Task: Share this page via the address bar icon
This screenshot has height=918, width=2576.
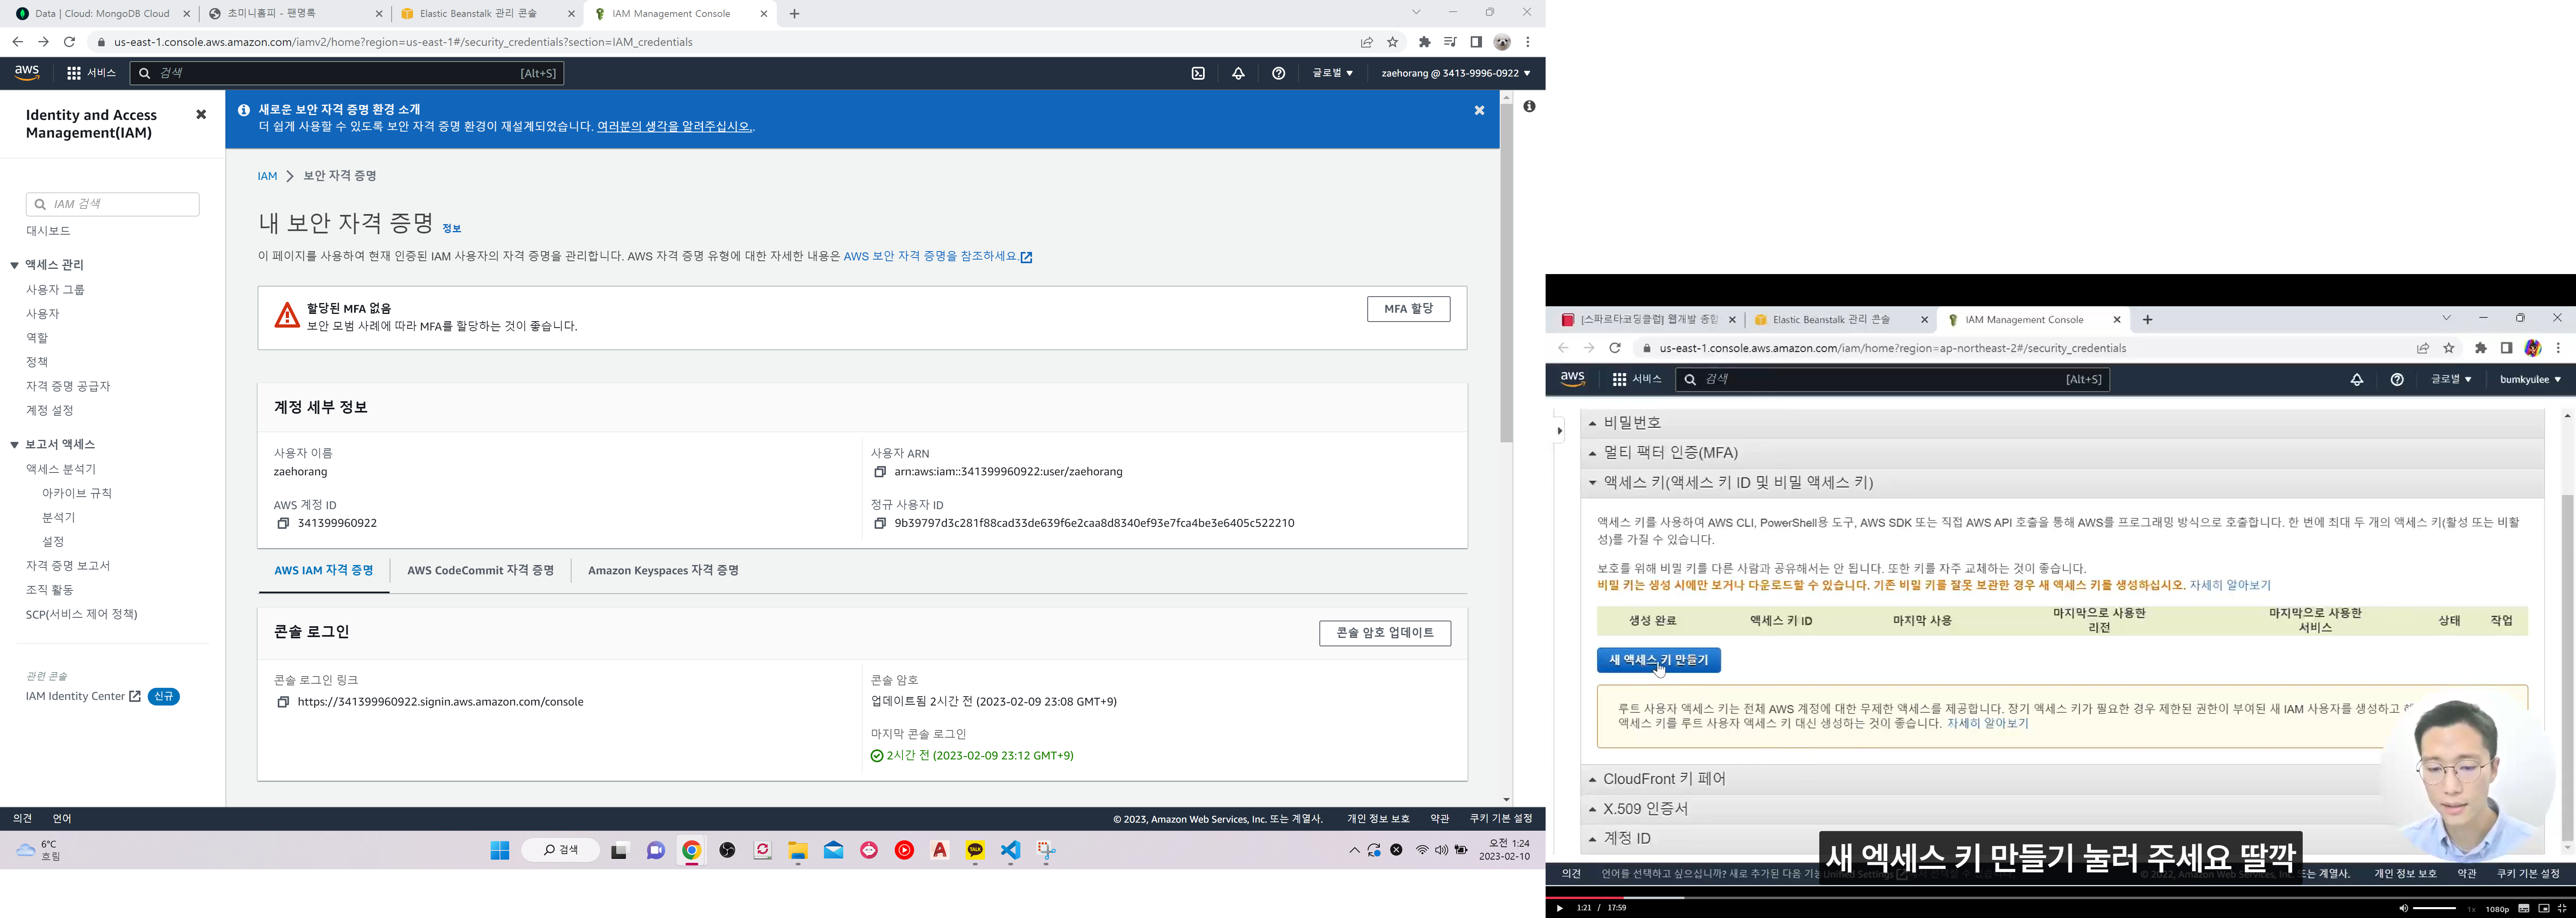Action: click(1366, 42)
